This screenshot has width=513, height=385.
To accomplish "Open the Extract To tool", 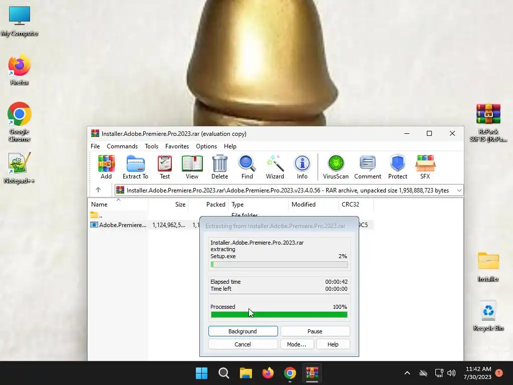I will point(135,167).
